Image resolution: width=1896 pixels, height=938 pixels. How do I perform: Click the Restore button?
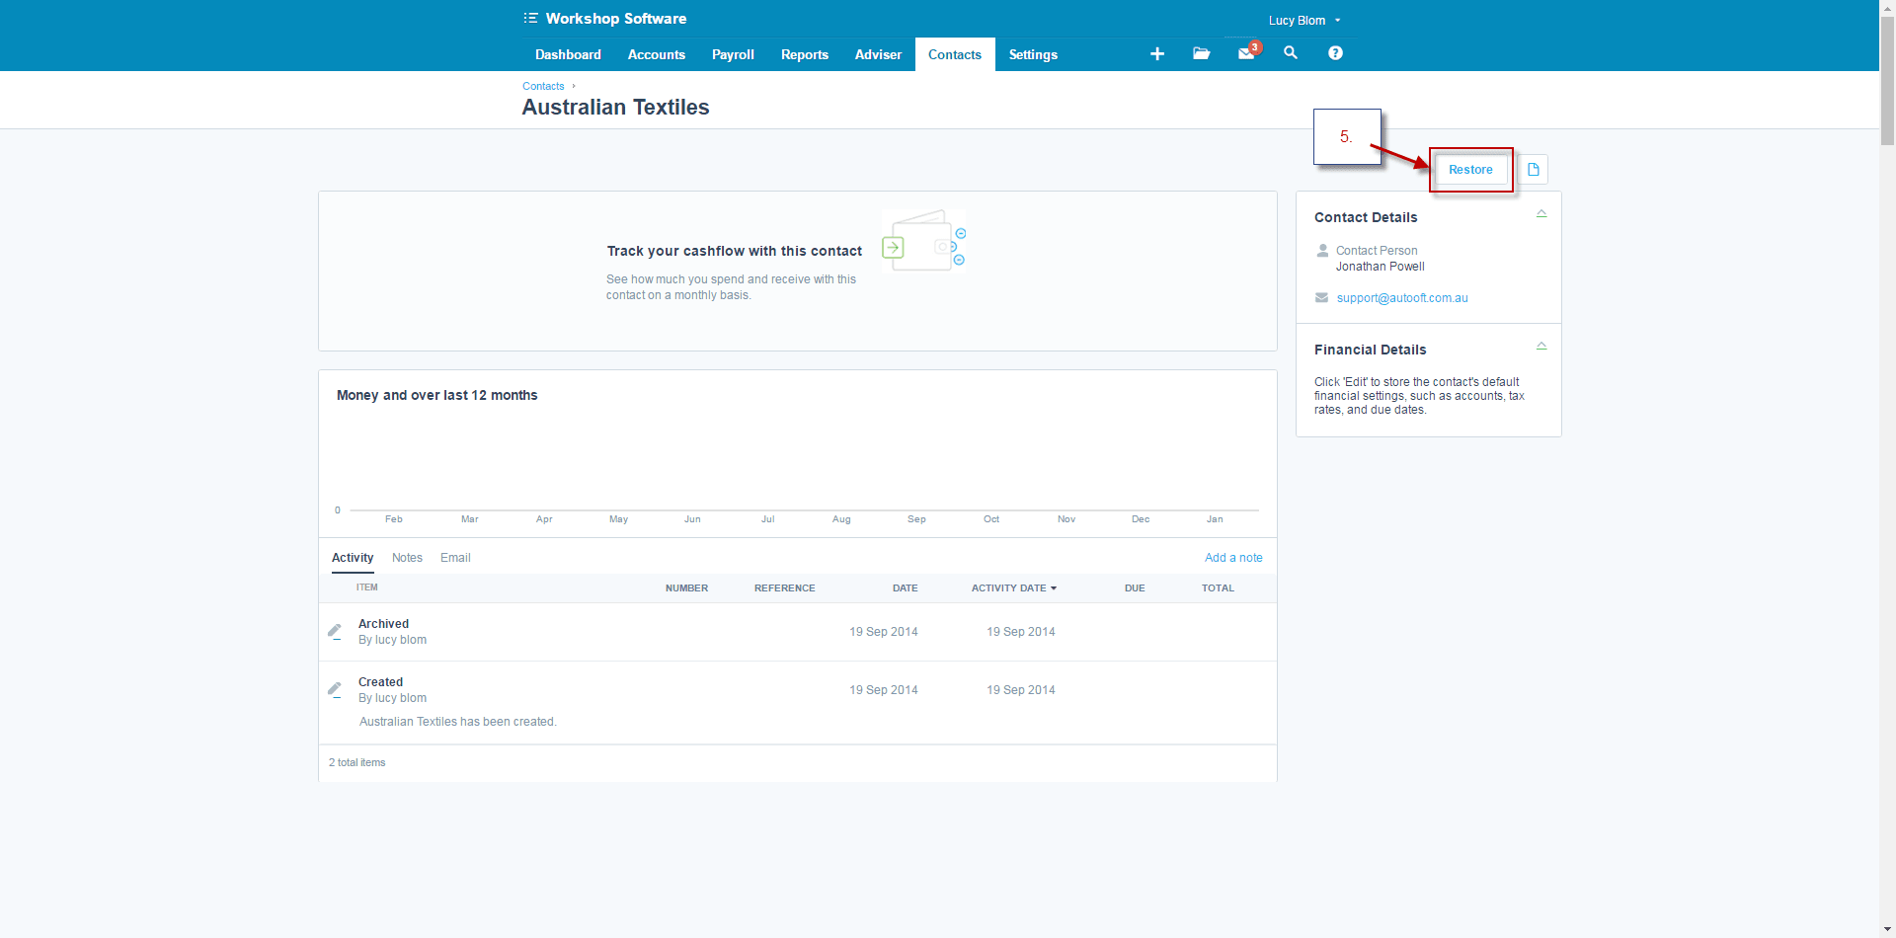[x=1470, y=170]
